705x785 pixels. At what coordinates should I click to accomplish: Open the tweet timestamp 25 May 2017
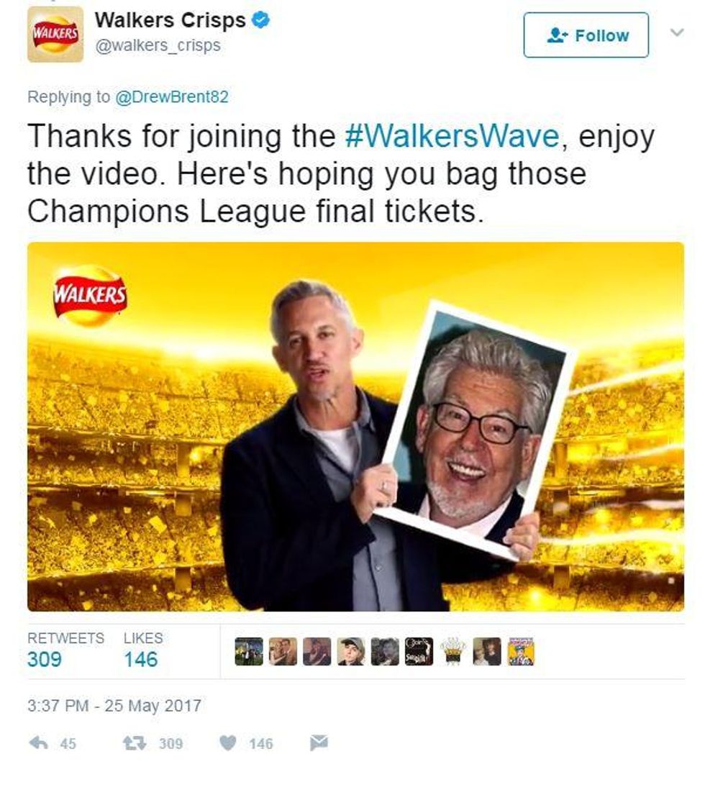114,706
